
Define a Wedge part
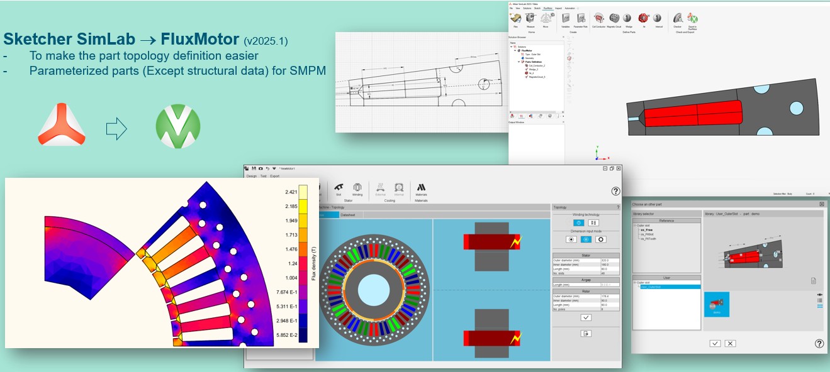tap(627, 18)
